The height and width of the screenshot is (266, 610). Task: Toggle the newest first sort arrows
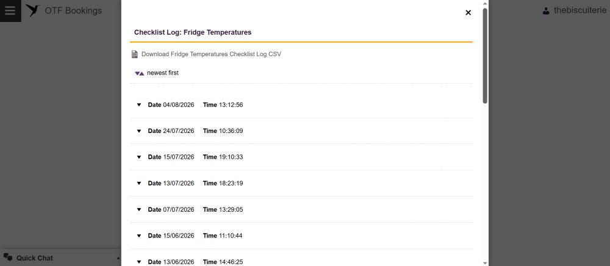139,73
